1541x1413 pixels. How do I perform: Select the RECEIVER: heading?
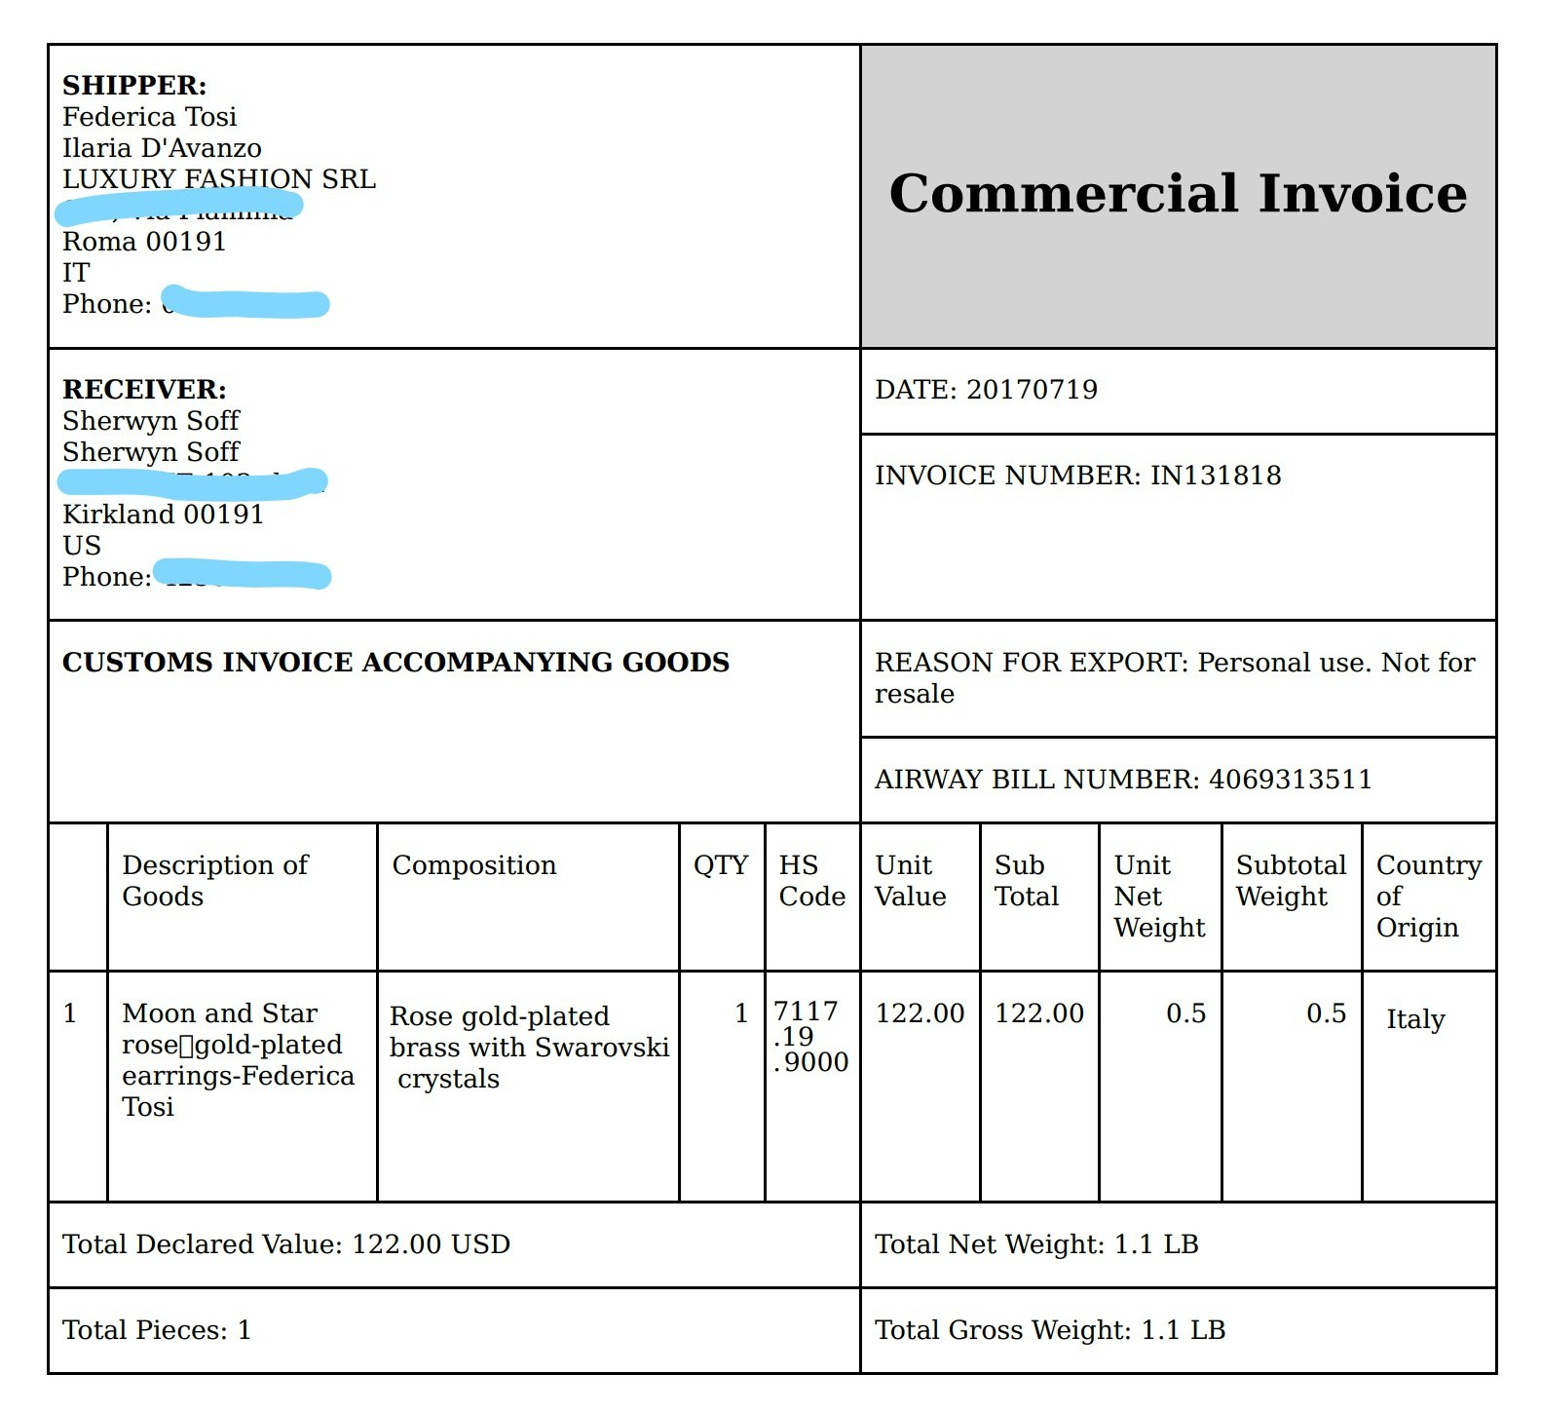[x=144, y=389]
